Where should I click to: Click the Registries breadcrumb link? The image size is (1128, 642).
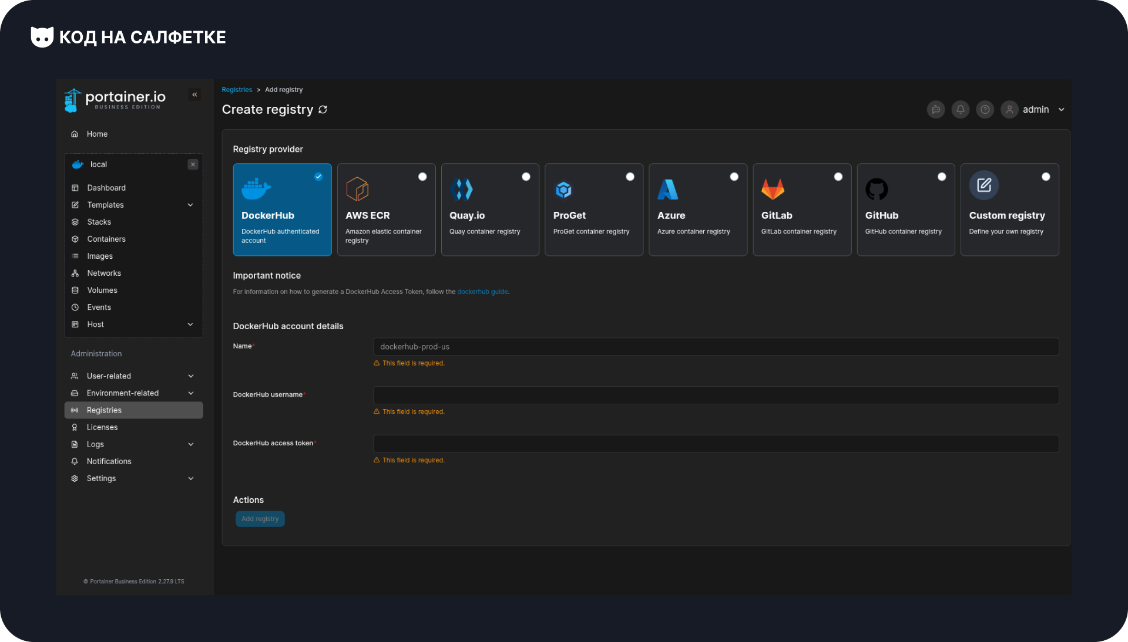click(x=237, y=90)
